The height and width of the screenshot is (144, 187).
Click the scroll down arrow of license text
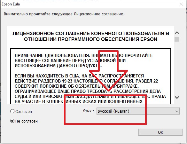click(x=177, y=97)
